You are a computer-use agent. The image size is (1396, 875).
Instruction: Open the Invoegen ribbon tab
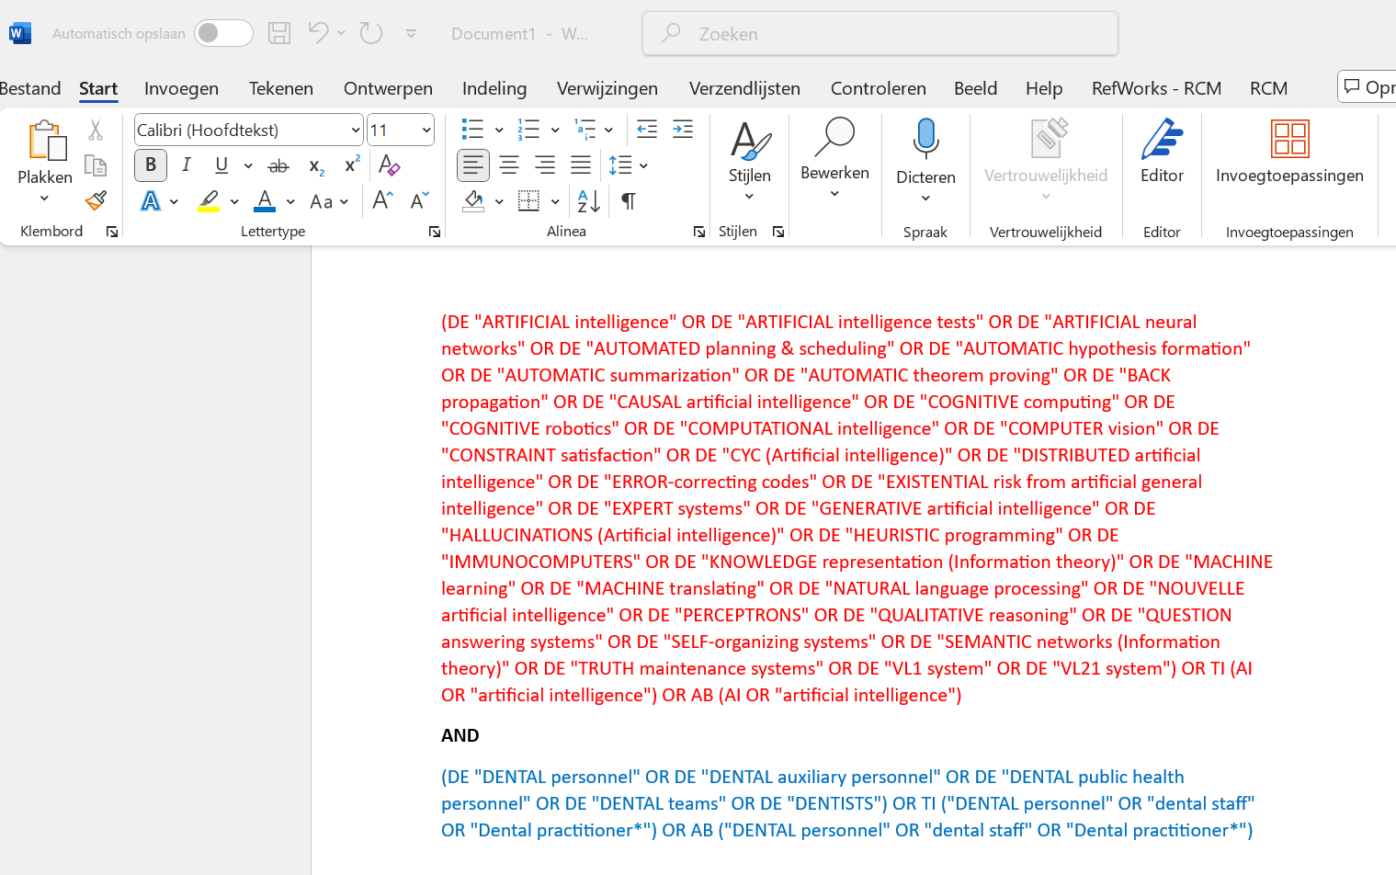181,88
